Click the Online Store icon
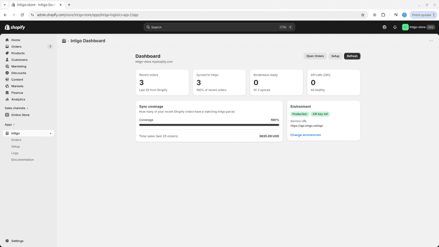 pyautogui.click(x=7, y=115)
